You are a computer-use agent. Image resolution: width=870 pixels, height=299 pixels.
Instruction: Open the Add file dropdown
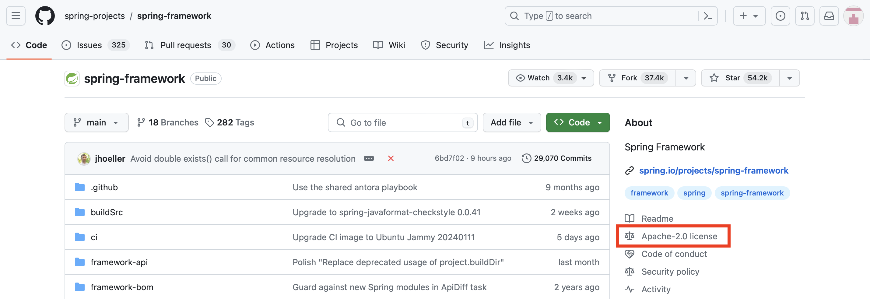coord(512,122)
